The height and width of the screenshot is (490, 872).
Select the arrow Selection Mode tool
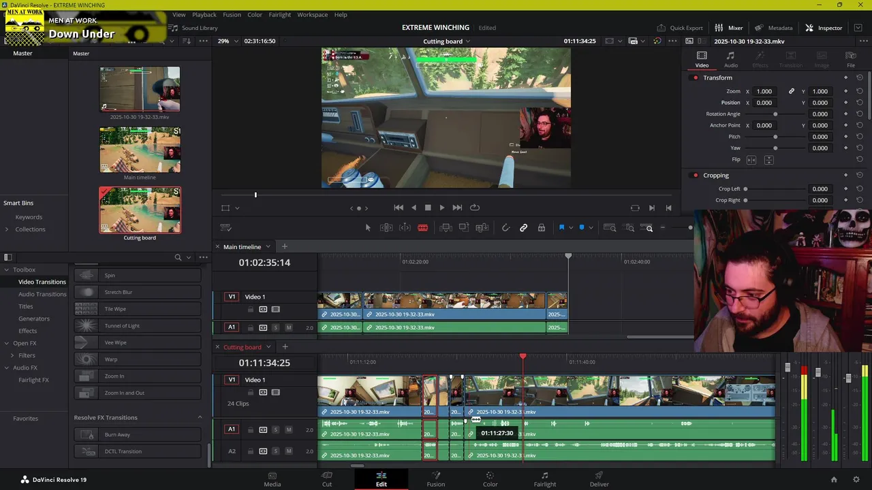368,228
